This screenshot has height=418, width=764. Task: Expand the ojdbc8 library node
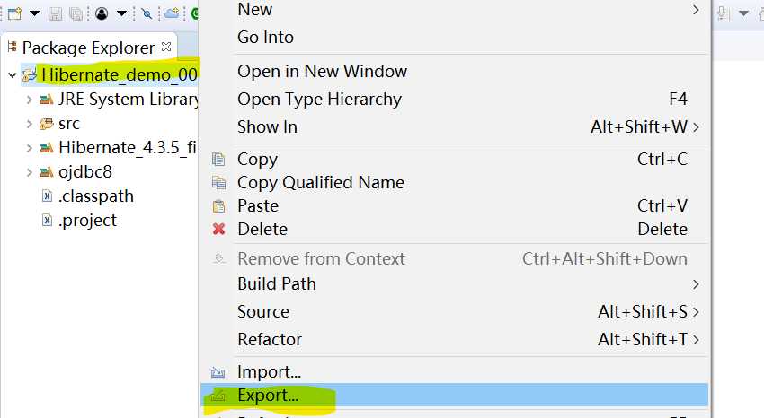[29, 172]
